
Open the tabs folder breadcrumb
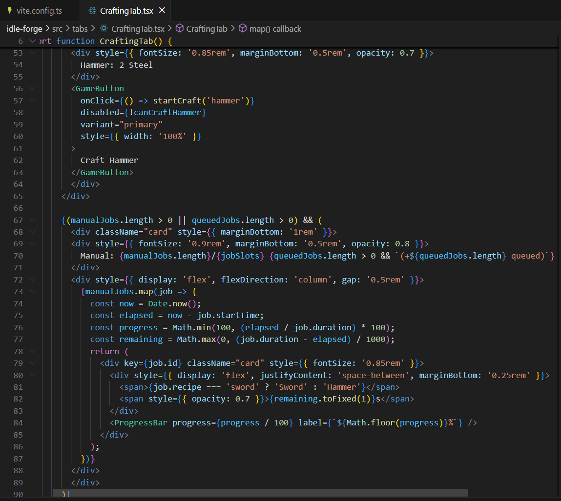pyautogui.click(x=80, y=29)
